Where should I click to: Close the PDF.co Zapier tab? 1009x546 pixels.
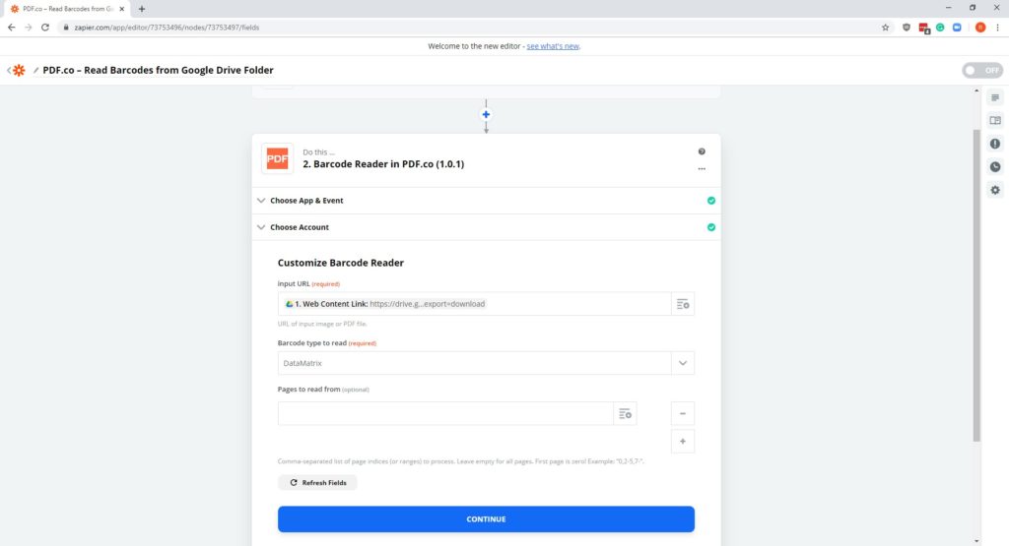[x=121, y=9]
